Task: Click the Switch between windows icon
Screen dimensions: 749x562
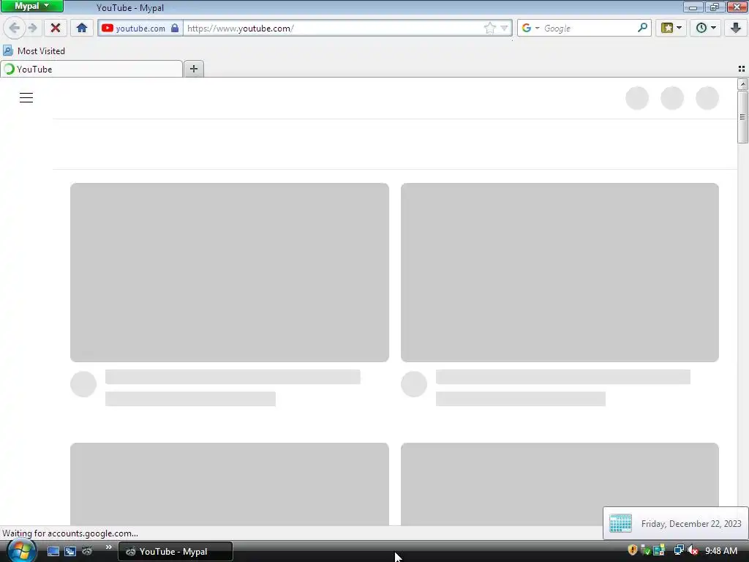Action: coord(70,552)
